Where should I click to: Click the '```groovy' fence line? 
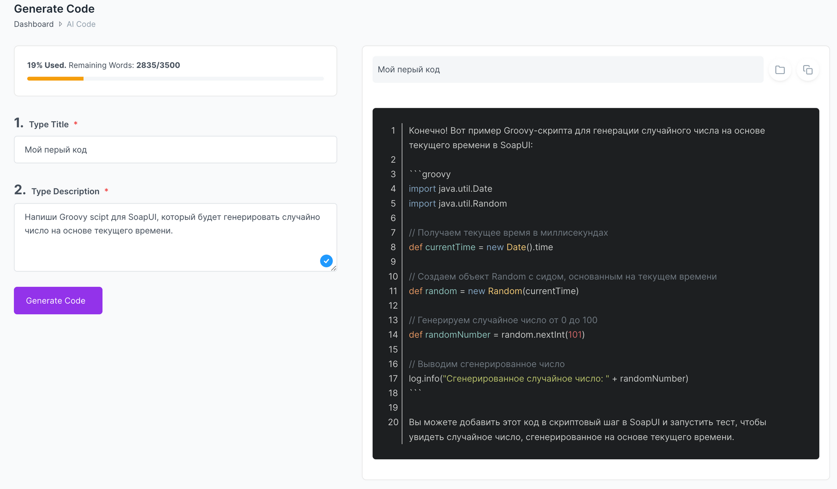[x=430, y=174]
